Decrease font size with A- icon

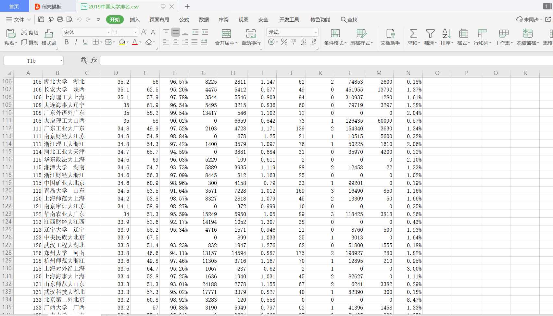[153, 32]
